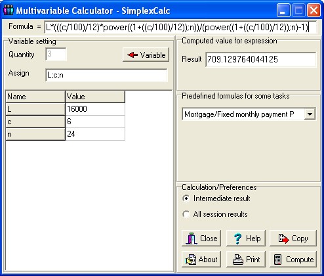324x276 pixels.
Task: Click the Result value field
Action: [261, 59]
